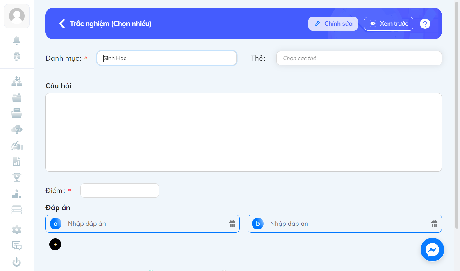The height and width of the screenshot is (271, 460).
Task: Open the Danh mục category field
Action: pos(167,58)
